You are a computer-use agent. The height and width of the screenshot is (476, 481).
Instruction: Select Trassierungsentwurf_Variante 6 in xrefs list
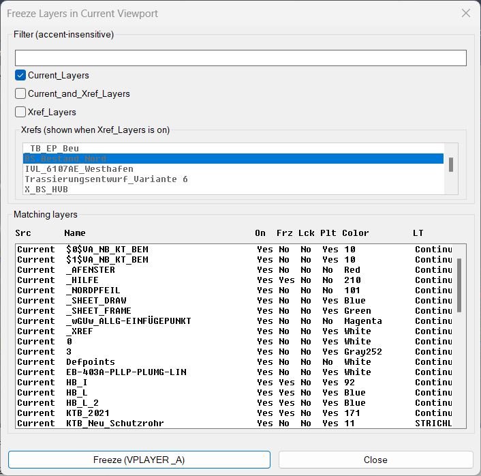(x=106, y=179)
